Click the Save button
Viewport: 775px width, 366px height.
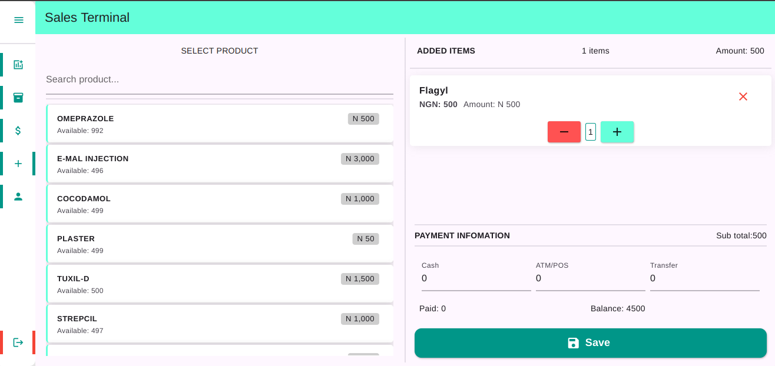pos(590,343)
